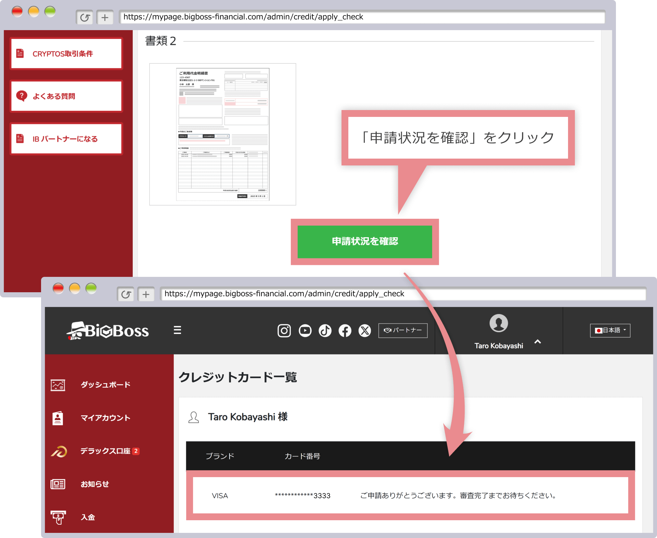
Task: Open CRYPTOS取引条件 sidebar link
Action: coord(66,54)
